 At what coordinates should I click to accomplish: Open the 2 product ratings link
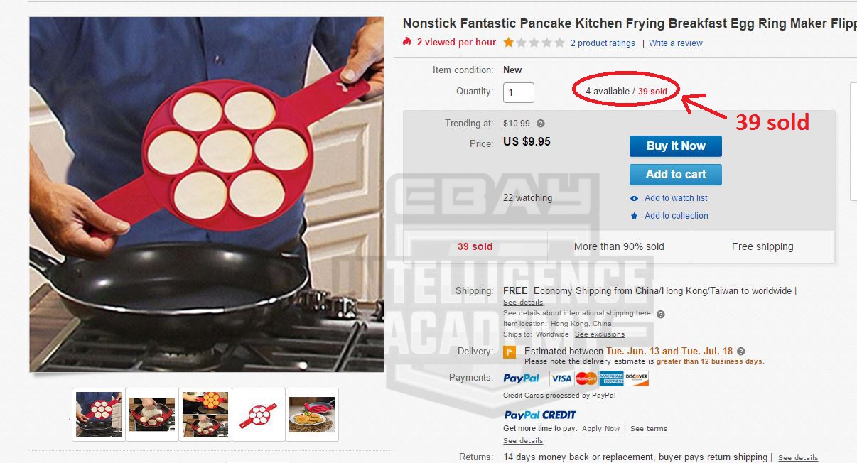point(603,43)
